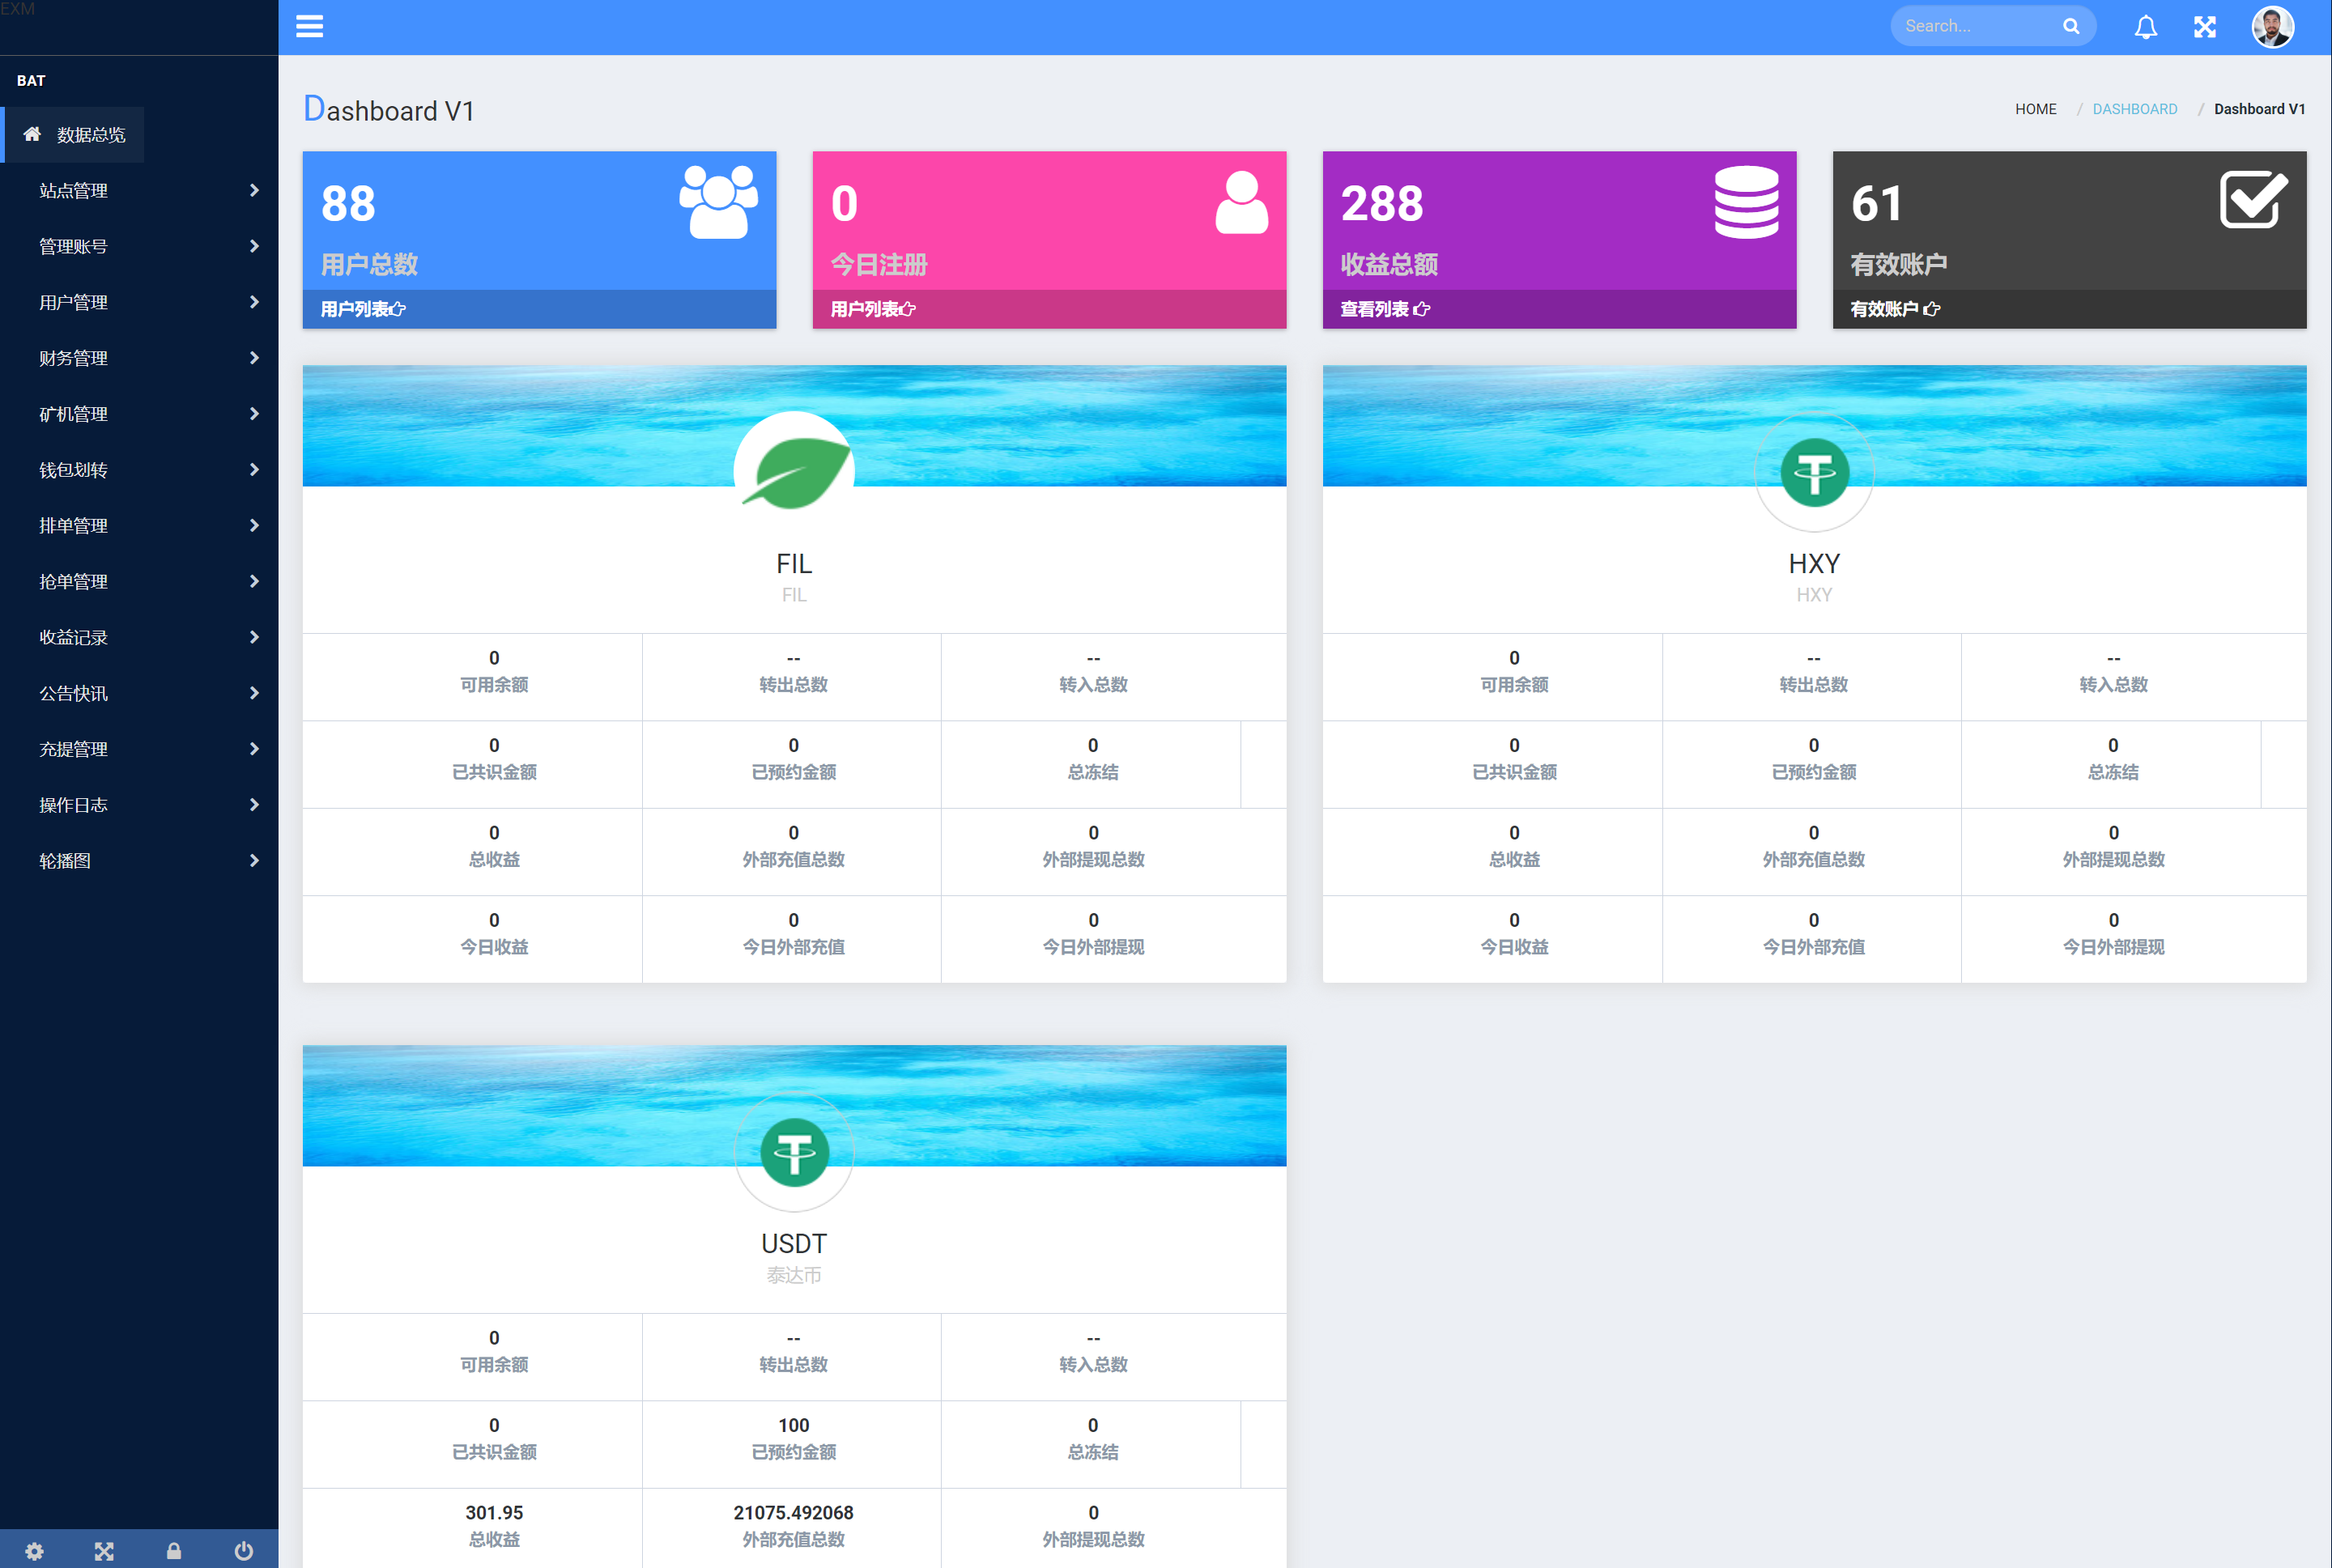The height and width of the screenshot is (1568, 2332).
Task: Expand the 矿机管理 sidebar menu item
Action: coord(140,413)
